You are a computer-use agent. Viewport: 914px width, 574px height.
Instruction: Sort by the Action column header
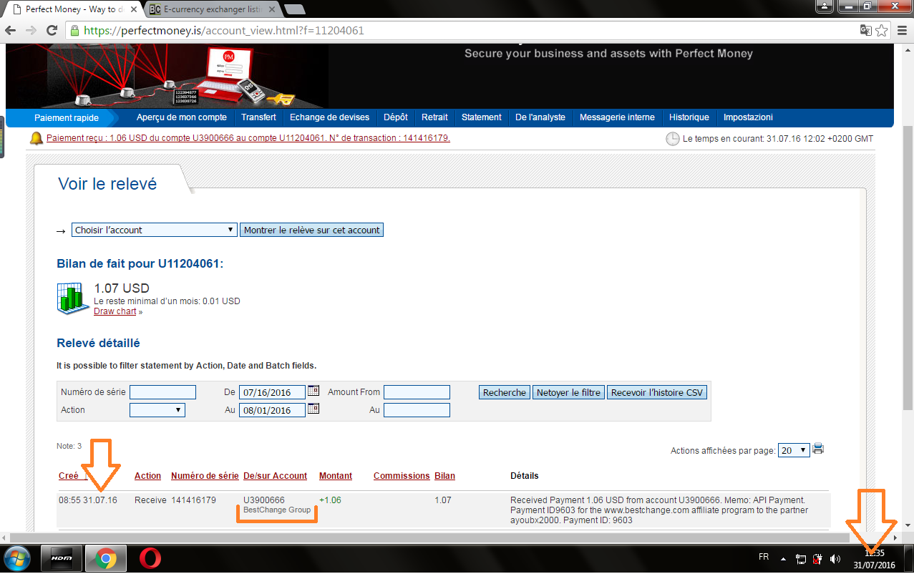point(147,476)
